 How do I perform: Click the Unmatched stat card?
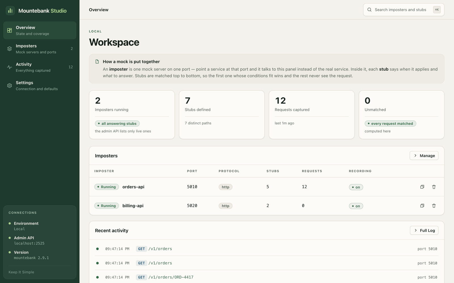click(402, 115)
